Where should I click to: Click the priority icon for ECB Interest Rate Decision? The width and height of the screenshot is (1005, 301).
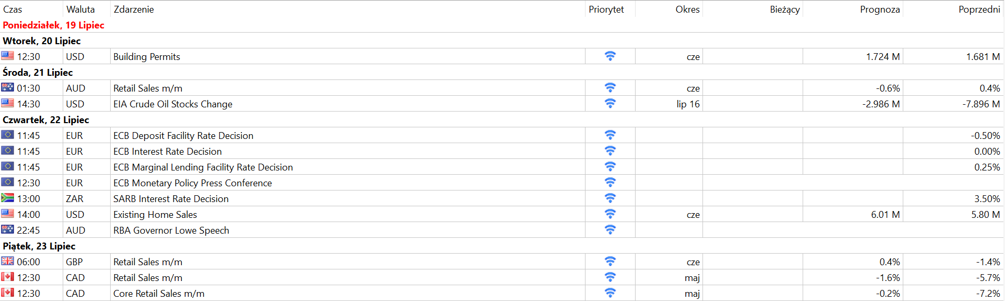tap(610, 150)
